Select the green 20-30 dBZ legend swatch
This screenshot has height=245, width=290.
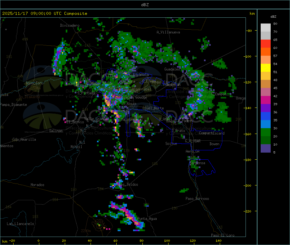266,132
